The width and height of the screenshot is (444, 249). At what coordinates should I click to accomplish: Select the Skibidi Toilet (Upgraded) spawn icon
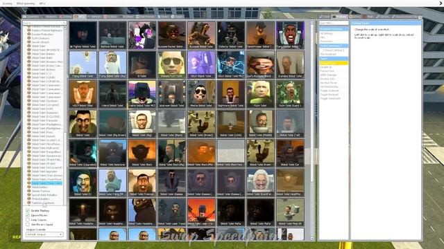tap(83, 153)
